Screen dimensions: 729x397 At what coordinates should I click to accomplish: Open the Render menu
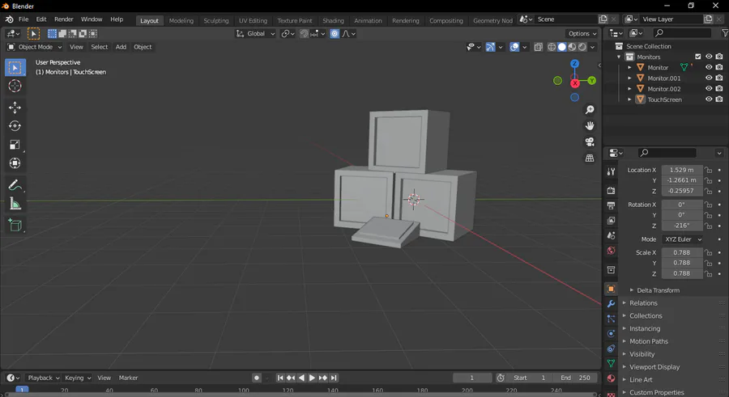(64, 19)
